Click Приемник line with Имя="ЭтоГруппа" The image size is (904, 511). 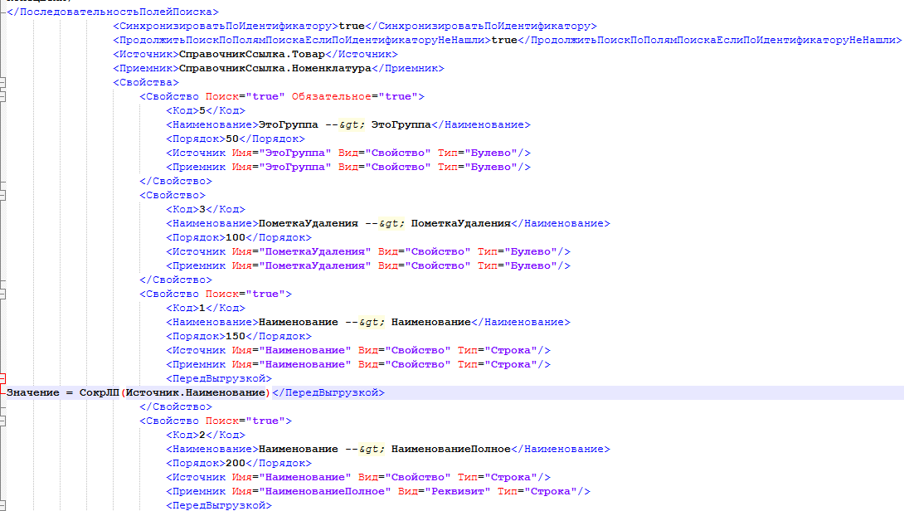tap(348, 168)
